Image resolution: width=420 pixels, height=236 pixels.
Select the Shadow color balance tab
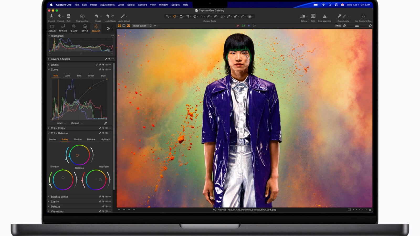[77, 140]
